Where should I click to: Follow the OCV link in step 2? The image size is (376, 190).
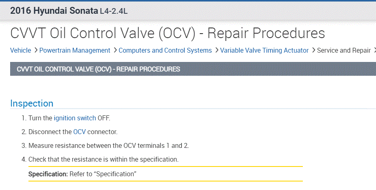tap(79, 132)
